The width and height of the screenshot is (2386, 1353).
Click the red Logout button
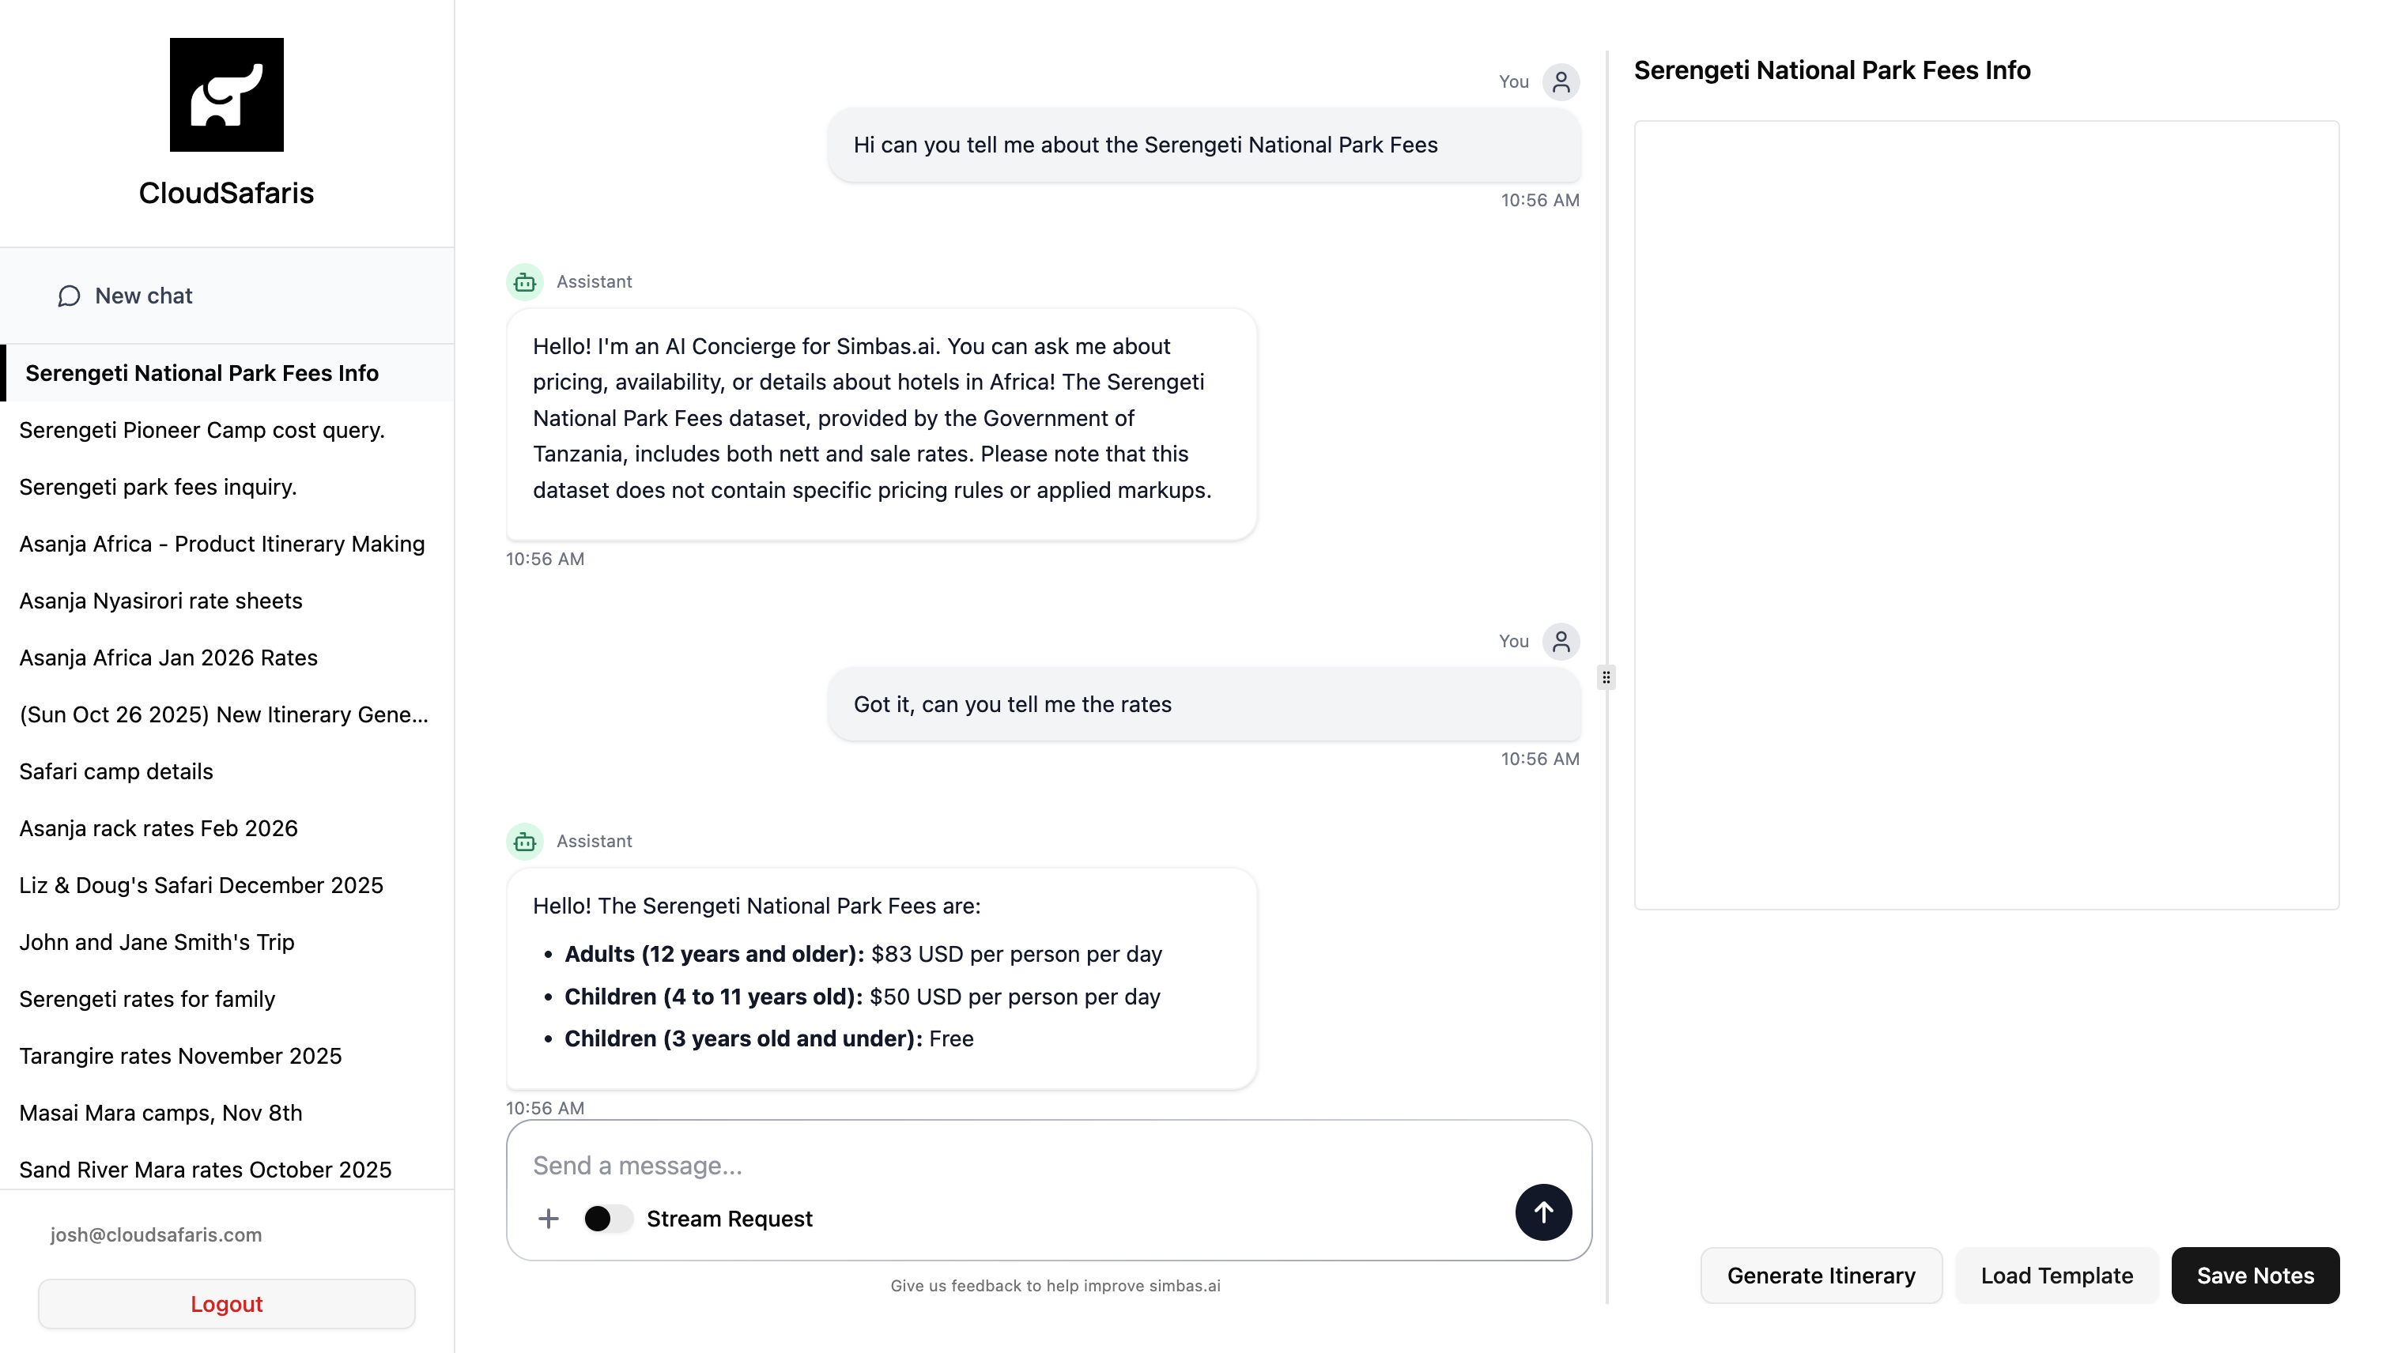(x=226, y=1304)
